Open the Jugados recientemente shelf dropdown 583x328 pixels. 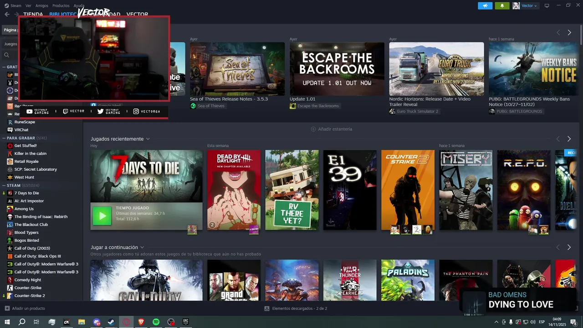(148, 139)
